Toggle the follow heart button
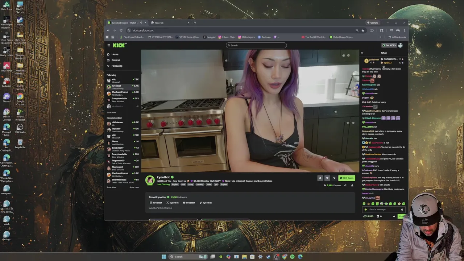This screenshot has height=261, width=464. [x=327, y=178]
